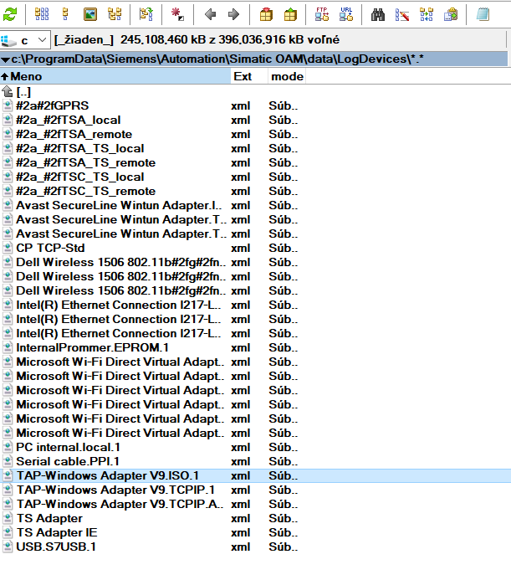Screen dimensions: 511x580
Task: Select the 'TS Adapter' file row
Action: tap(49, 518)
